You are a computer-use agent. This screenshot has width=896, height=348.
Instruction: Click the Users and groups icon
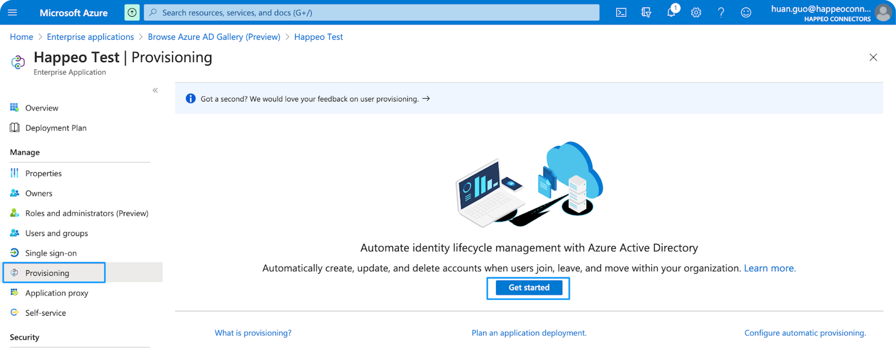tap(14, 233)
